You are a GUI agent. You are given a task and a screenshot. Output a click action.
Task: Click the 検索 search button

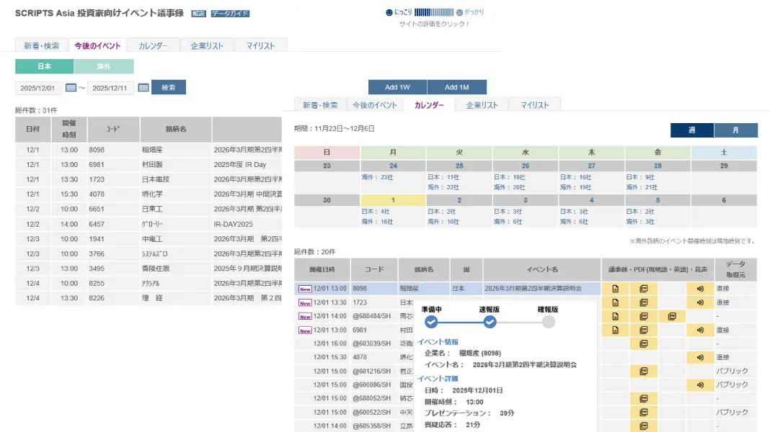tap(169, 87)
